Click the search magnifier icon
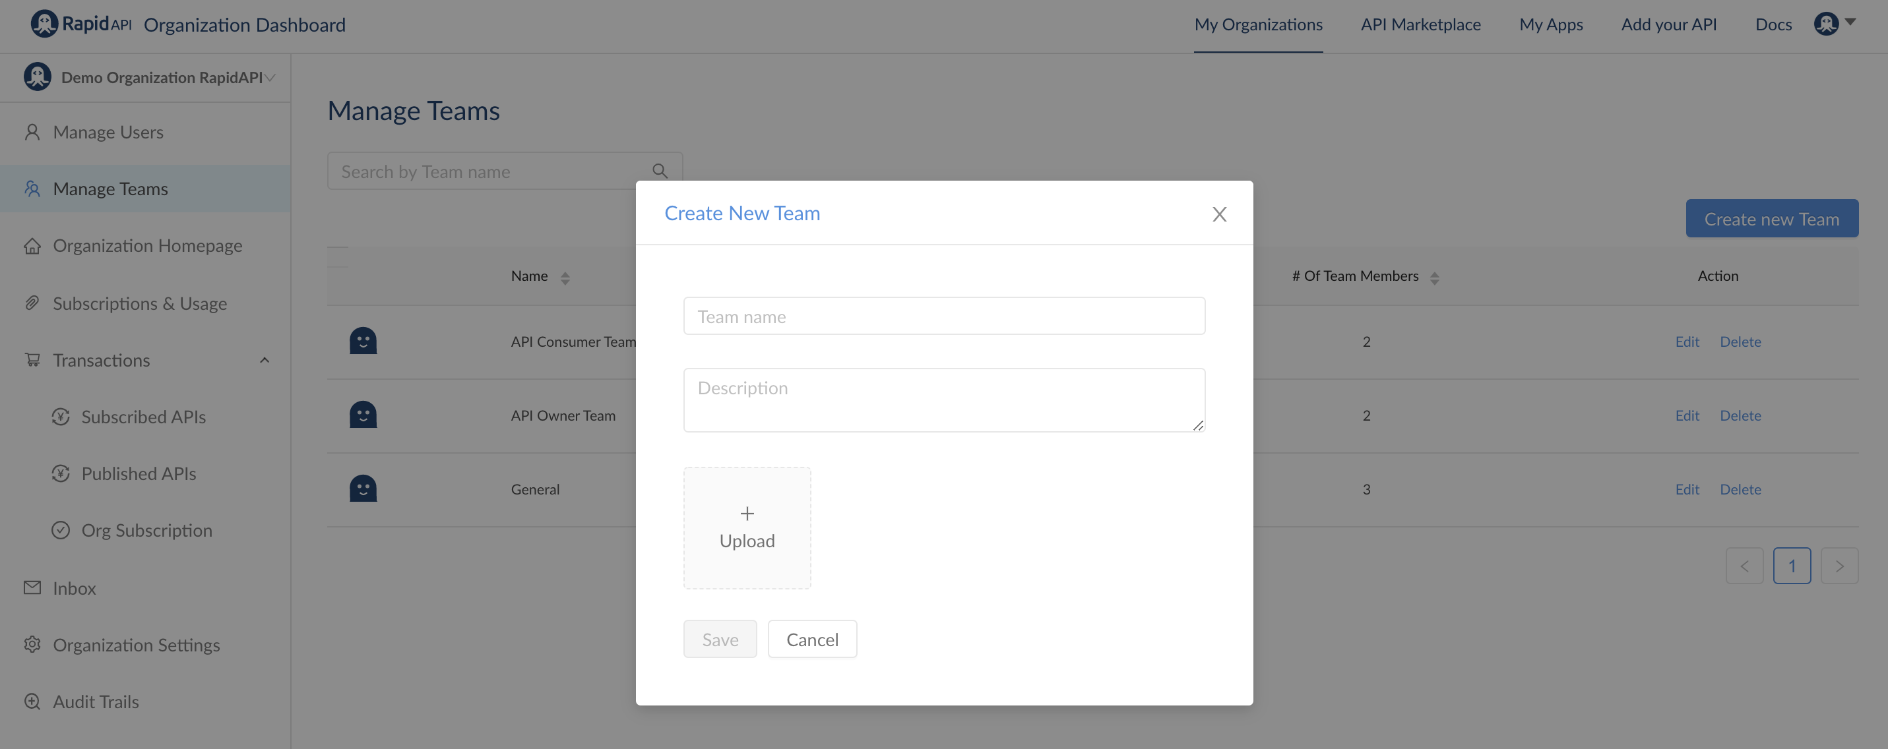 660,171
